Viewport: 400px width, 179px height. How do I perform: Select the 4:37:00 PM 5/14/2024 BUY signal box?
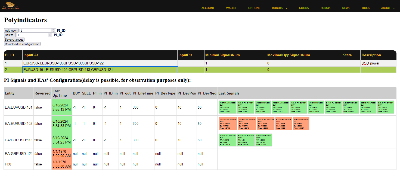227,140
